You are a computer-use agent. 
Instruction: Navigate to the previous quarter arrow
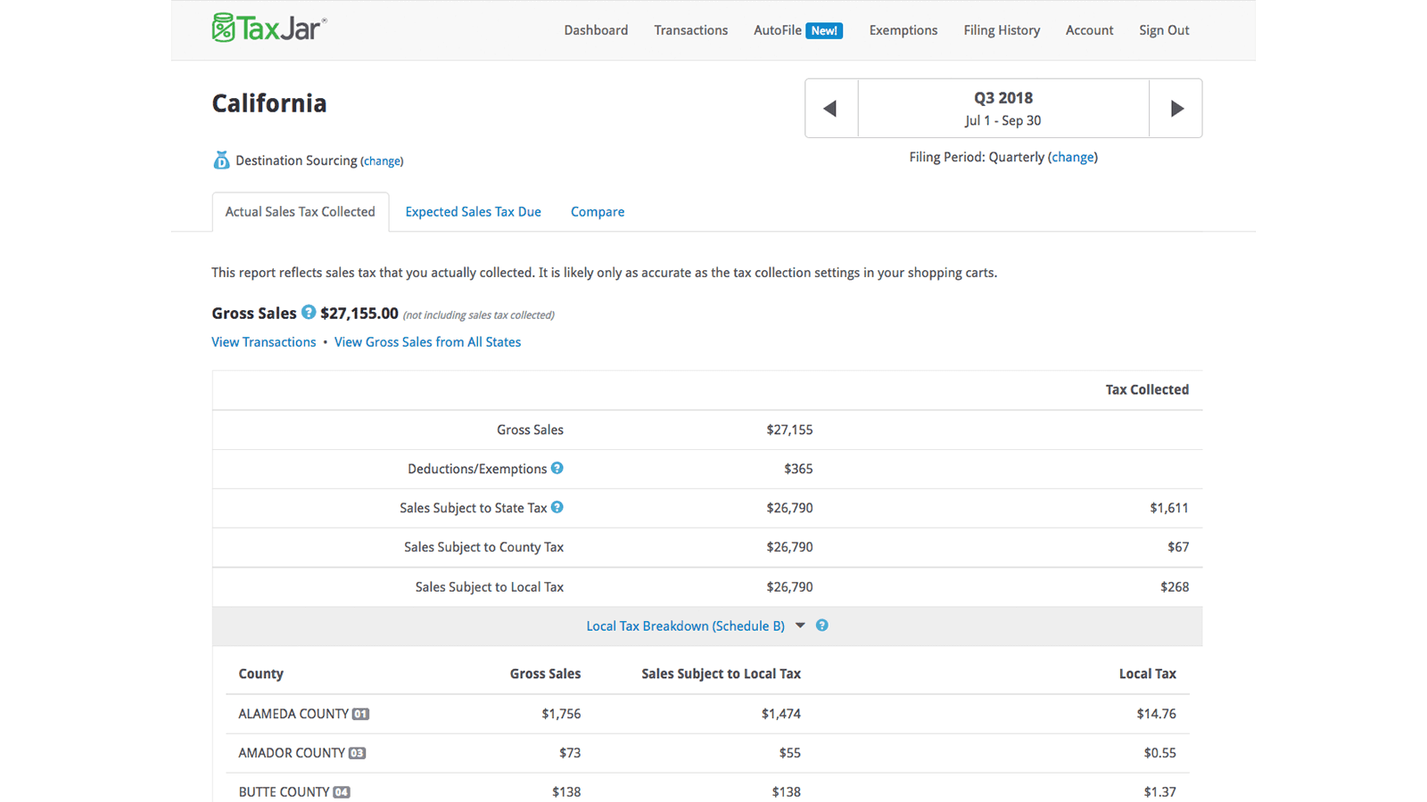pyautogui.click(x=830, y=108)
